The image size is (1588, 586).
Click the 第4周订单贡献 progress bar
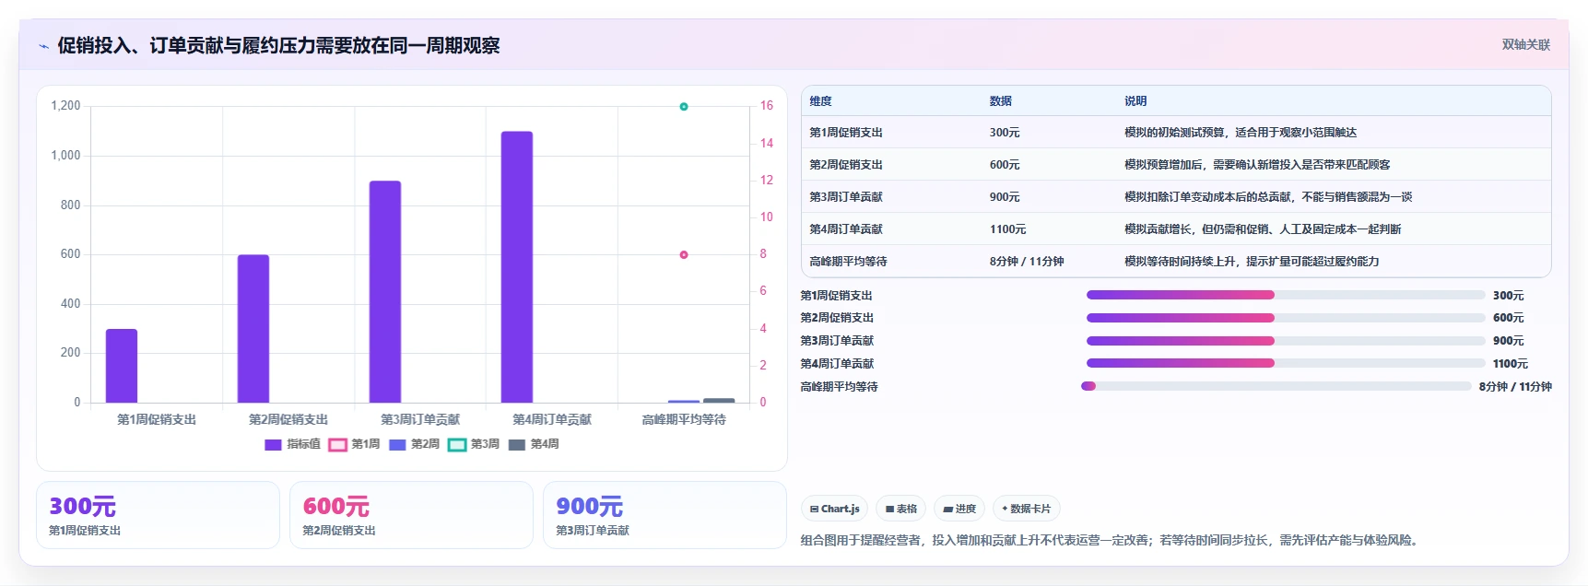(1286, 363)
